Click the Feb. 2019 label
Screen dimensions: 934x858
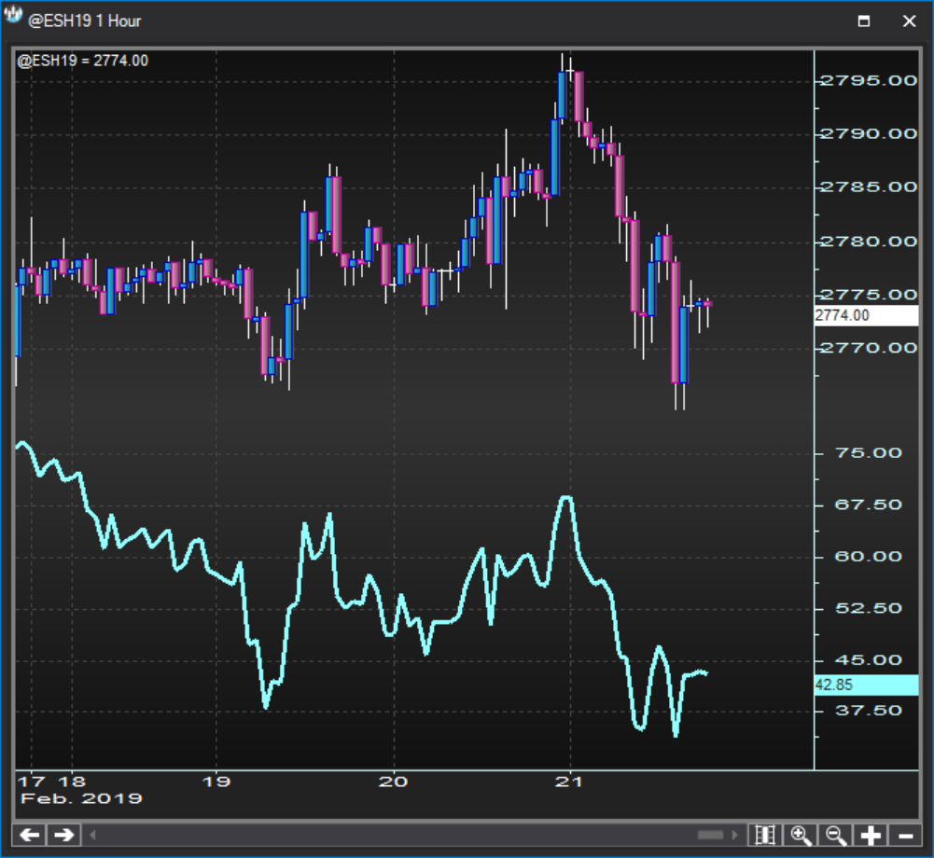[x=81, y=798]
